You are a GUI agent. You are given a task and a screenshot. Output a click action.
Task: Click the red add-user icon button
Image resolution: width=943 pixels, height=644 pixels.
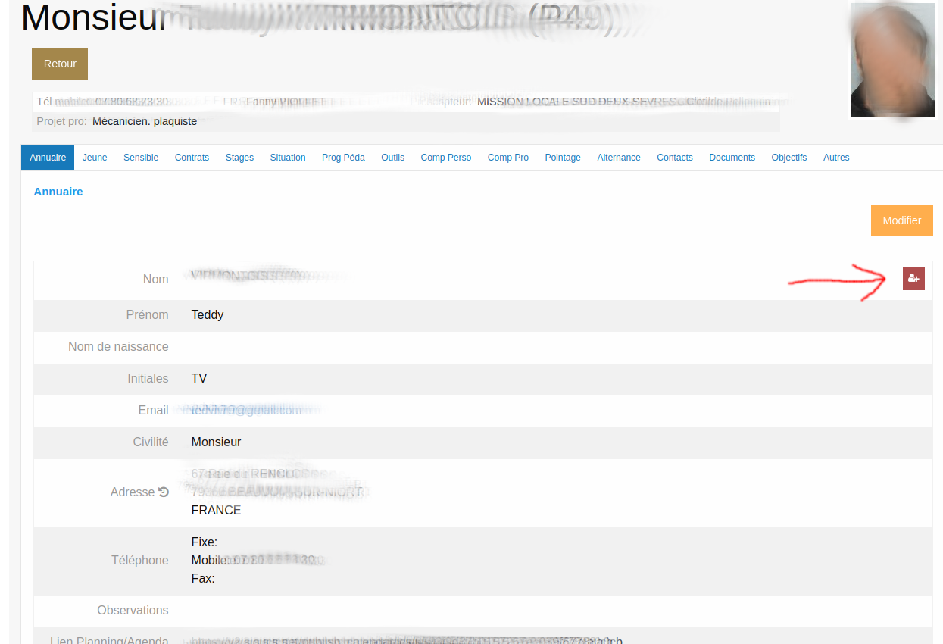click(913, 279)
